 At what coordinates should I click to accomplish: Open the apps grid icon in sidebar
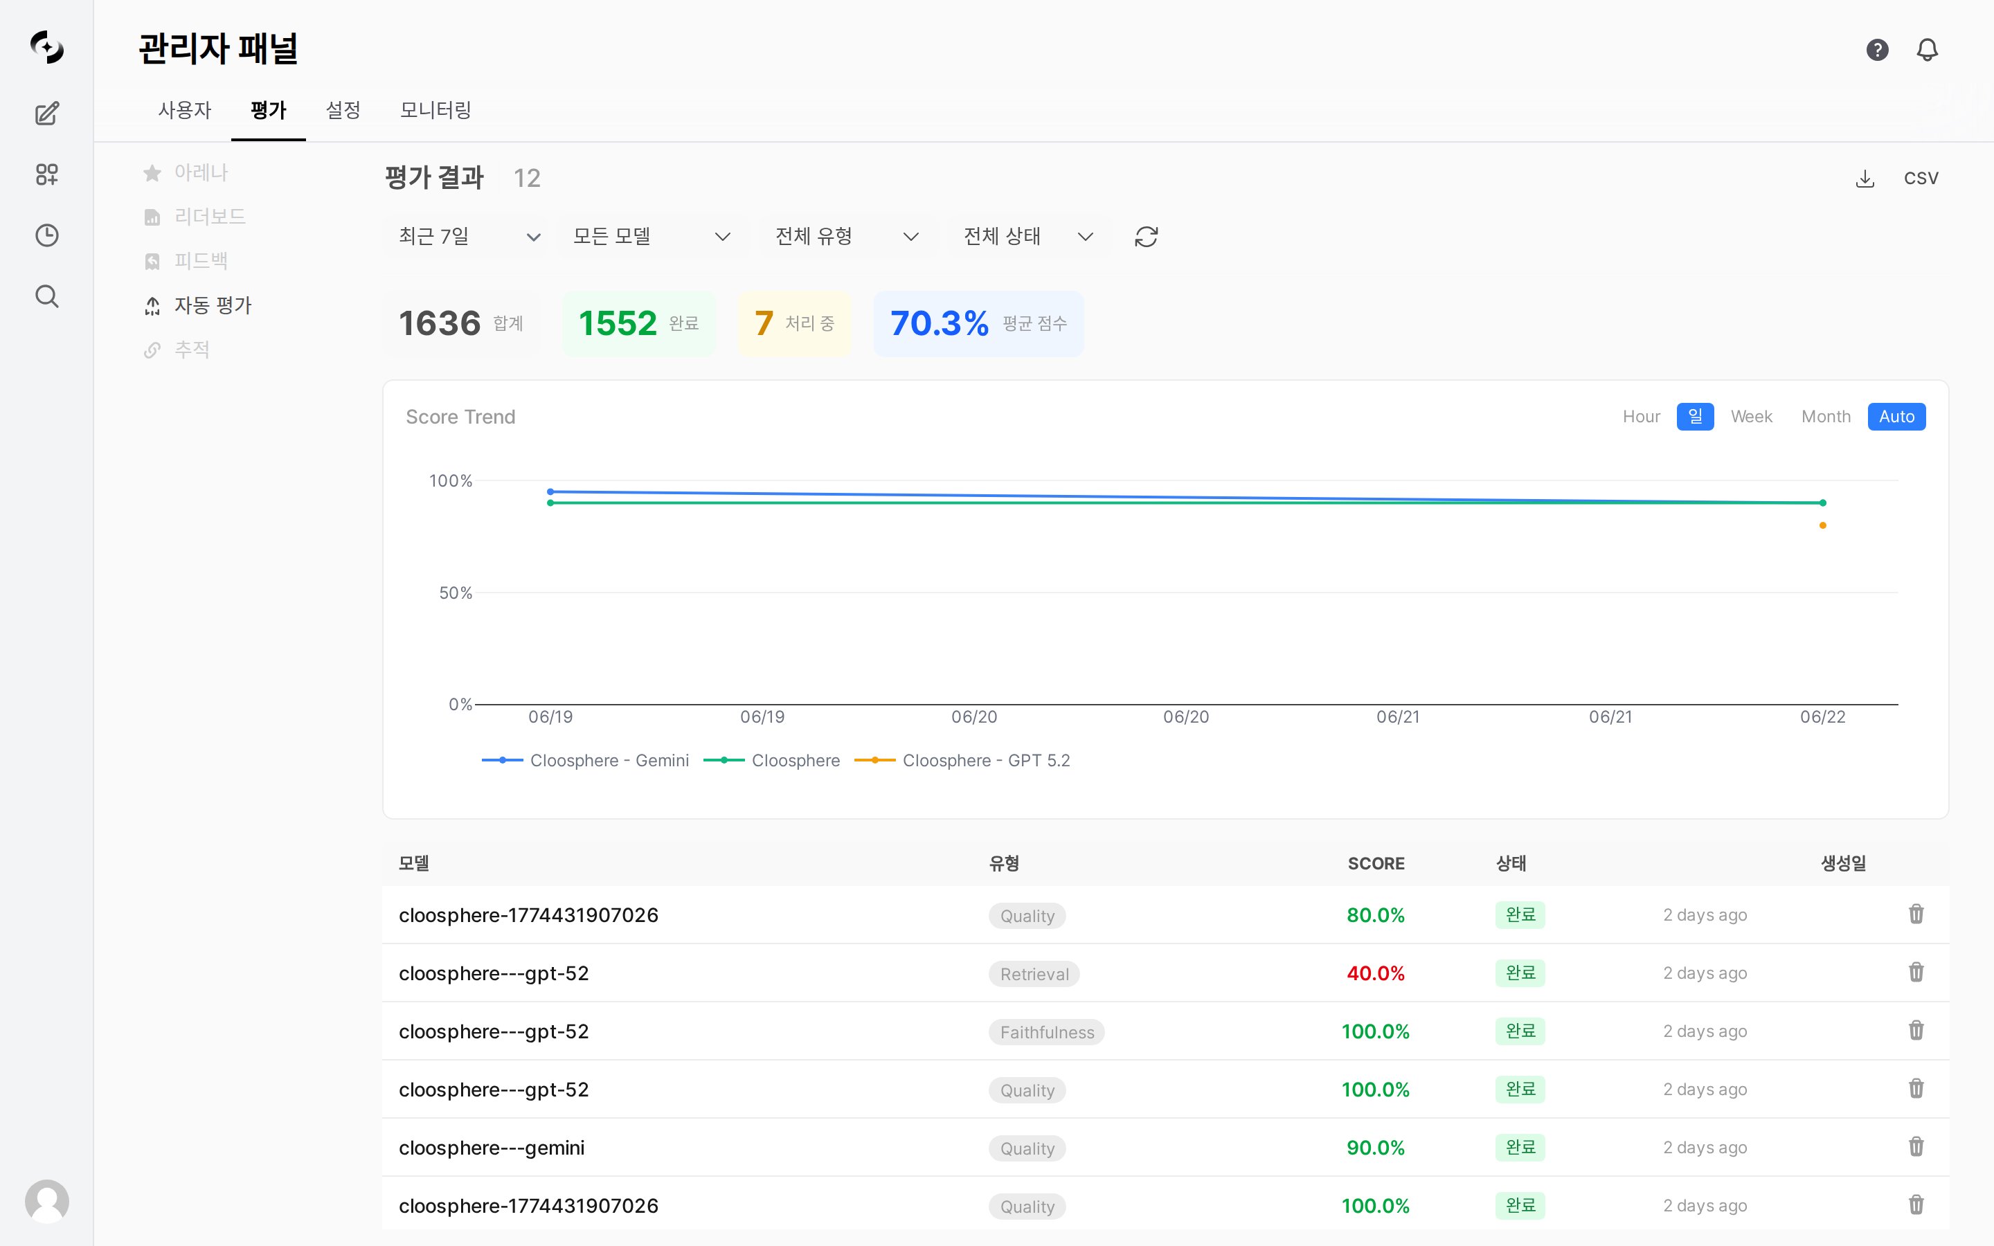coord(47,174)
